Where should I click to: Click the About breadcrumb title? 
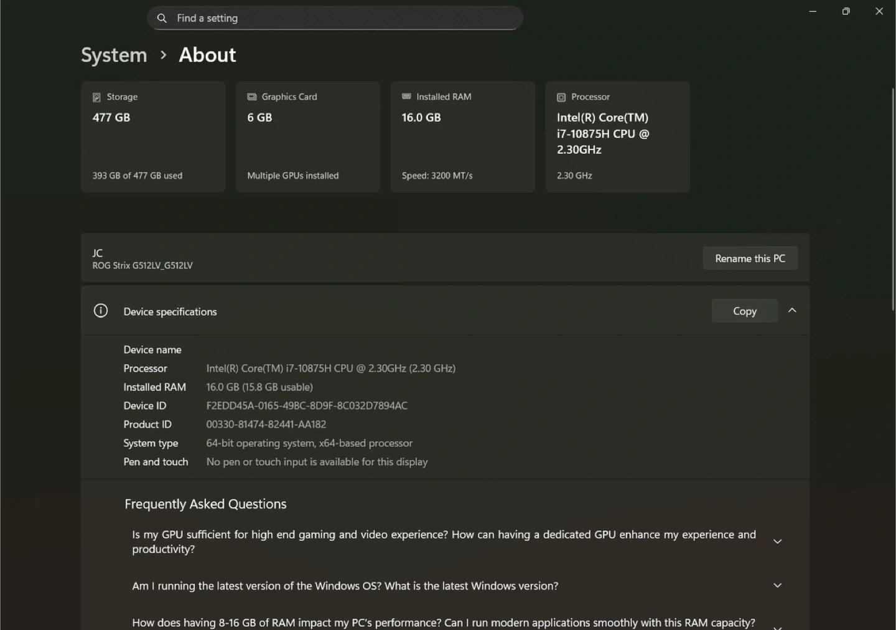point(207,55)
